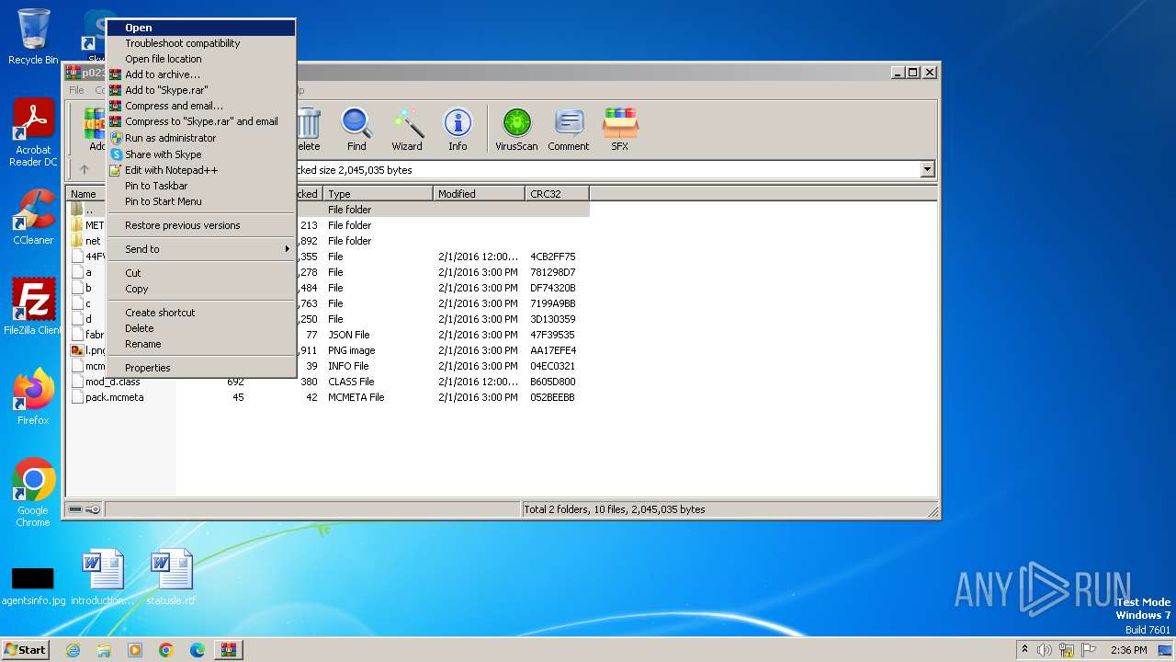Select Create shortcut
Viewport: 1176px width, 662px height.
[201, 313]
